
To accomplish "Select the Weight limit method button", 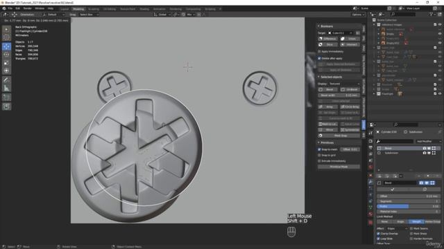I will pos(416,222).
